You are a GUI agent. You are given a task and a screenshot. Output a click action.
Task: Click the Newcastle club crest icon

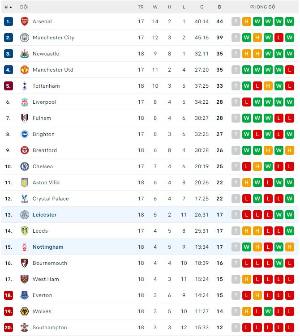coord(25,54)
